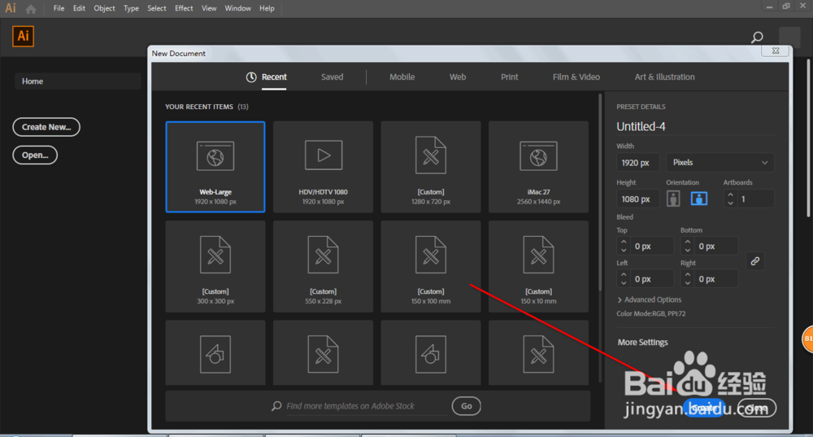The width and height of the screenshot is (813, 437).
Task: Expand Advanced Options
Action: [x=649, y=300]
